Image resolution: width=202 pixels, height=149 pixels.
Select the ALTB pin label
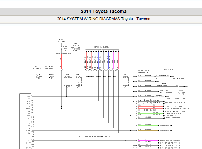[x=29, y=104]
